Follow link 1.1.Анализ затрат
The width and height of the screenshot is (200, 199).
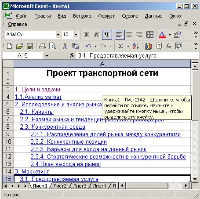pos(38,97)
